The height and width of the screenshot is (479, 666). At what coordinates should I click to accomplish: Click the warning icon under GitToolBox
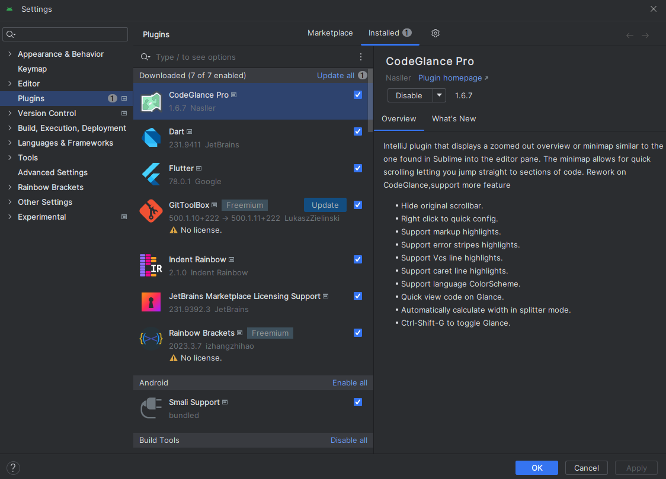[173, 230]
